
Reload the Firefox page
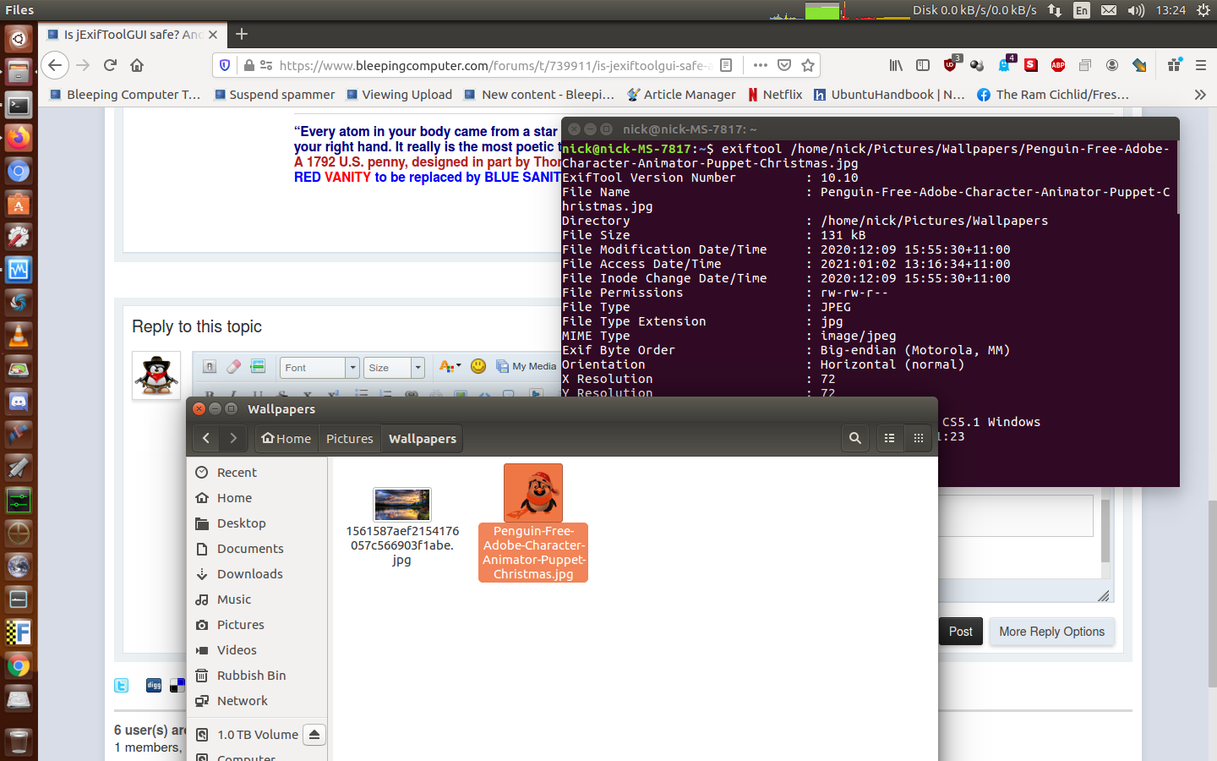pyautogui.click(x=110, y=65)
